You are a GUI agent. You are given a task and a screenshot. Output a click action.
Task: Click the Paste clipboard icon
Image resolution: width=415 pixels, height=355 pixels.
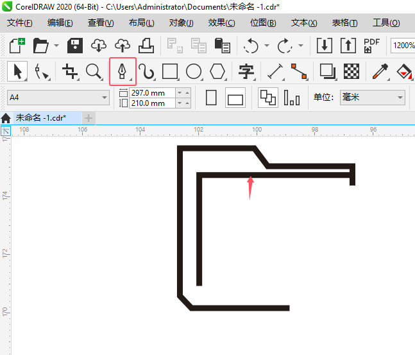click(x=223, y=46)
